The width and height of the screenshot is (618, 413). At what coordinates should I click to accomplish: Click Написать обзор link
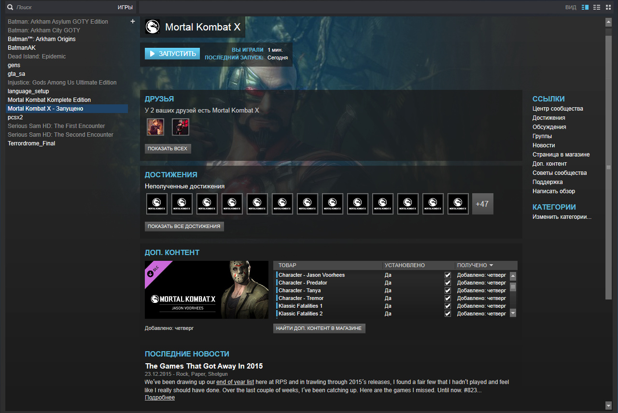pyautogui.click(x=554, y=191)
